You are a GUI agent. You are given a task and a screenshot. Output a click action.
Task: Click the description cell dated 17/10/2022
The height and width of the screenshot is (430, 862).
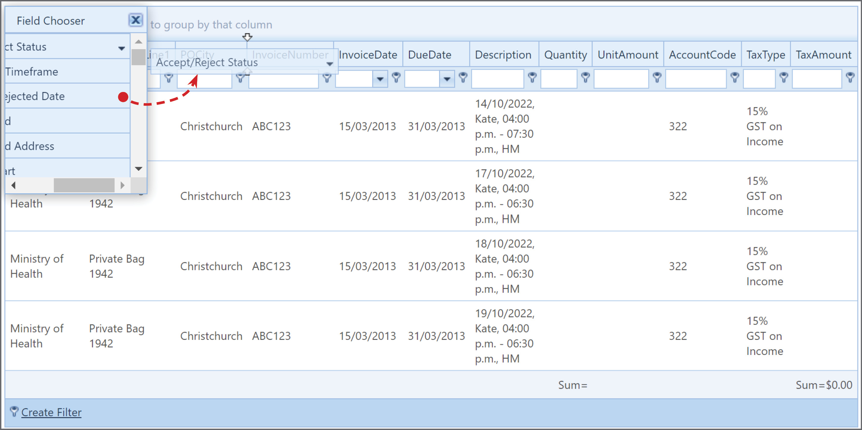point(505,196)
